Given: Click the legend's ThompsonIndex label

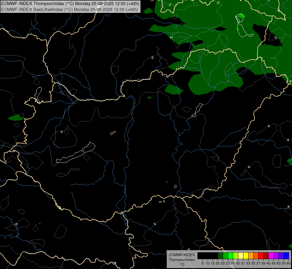Looking at the screenshot, I should (x=182, y=260).
